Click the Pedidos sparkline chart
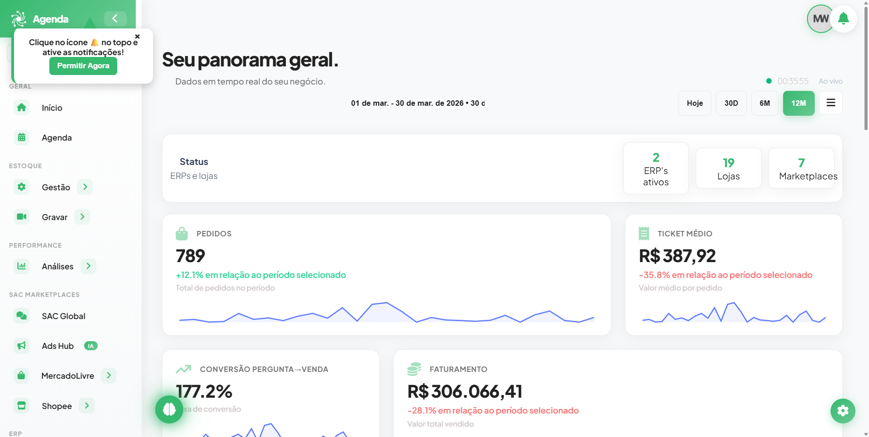This screenshot has width=869, height=437. pyautogui.click(x=387, y=312)
